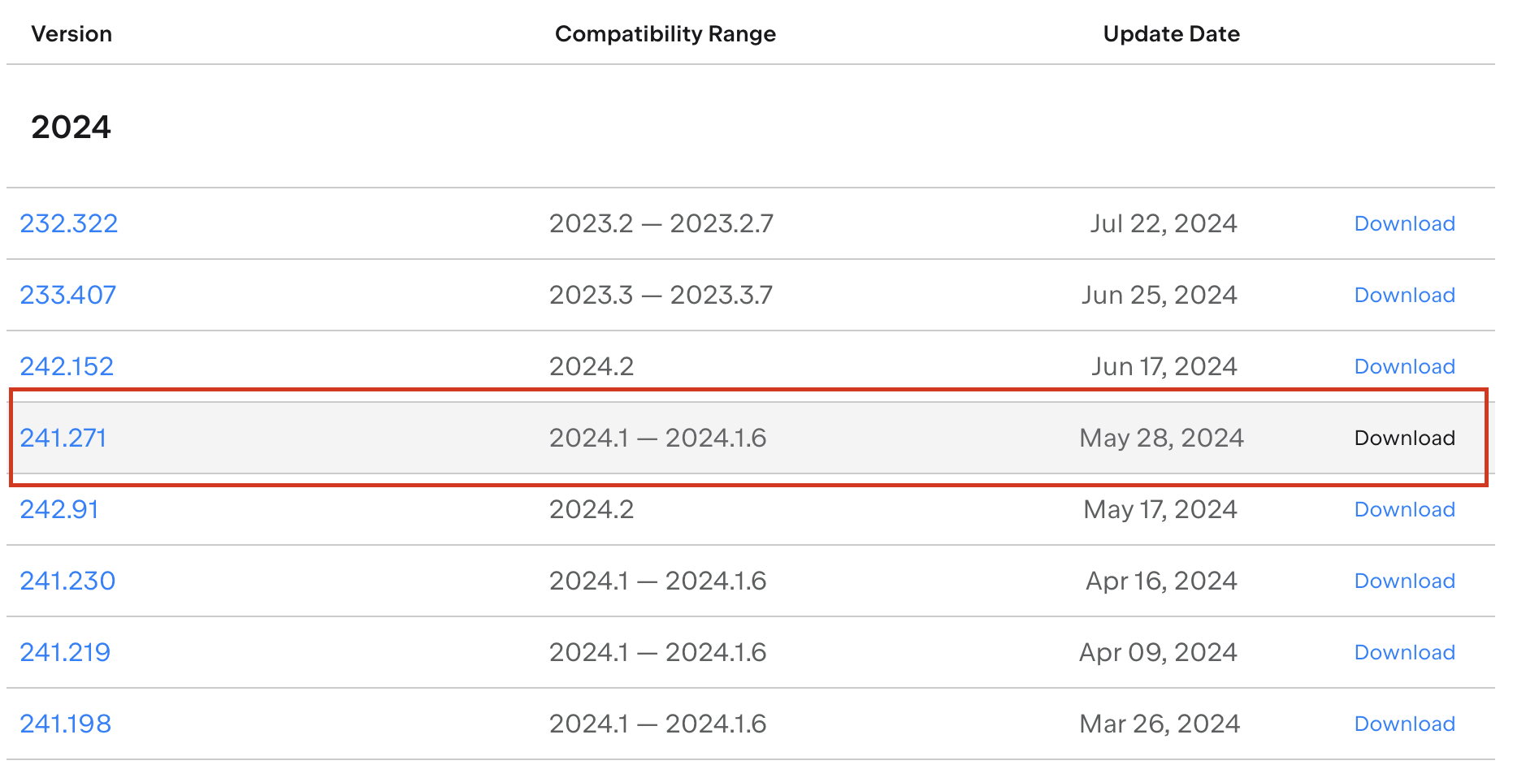
Task: Click the Compatibility Range column header
Action: (x=665, y=34)
